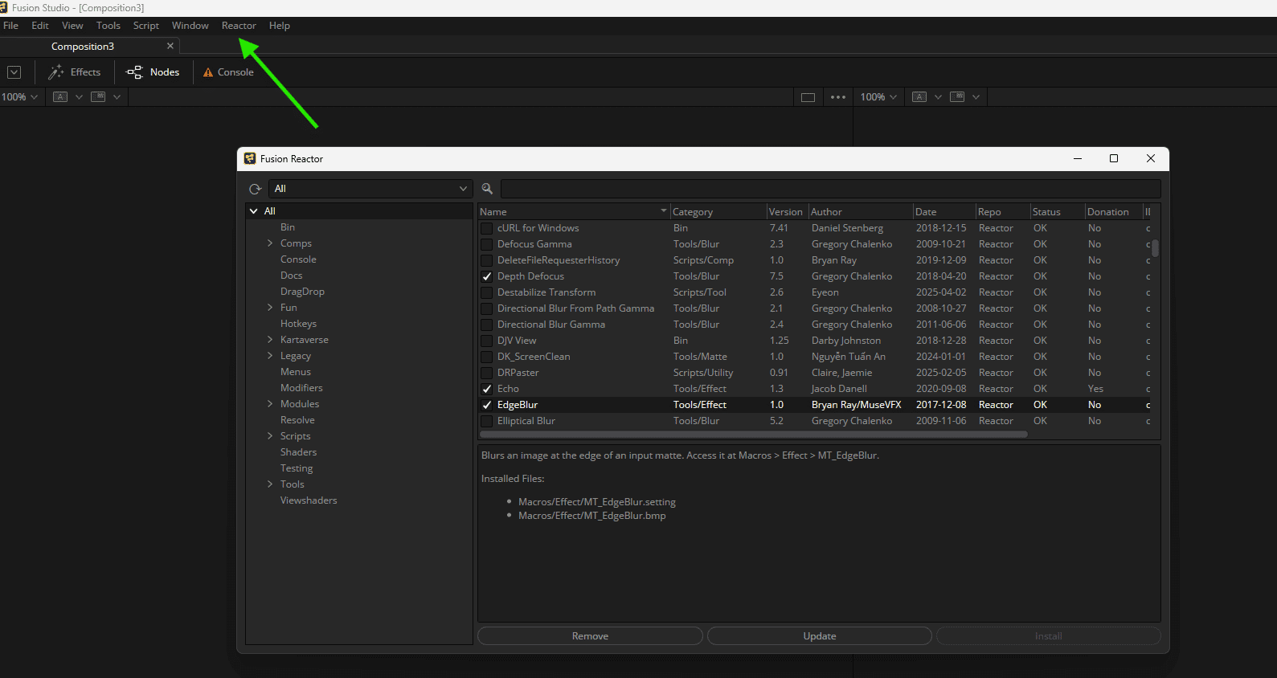Close the Composition3 tab
Viewport: 1277px width, 678px height.
(x=170, y=46)
